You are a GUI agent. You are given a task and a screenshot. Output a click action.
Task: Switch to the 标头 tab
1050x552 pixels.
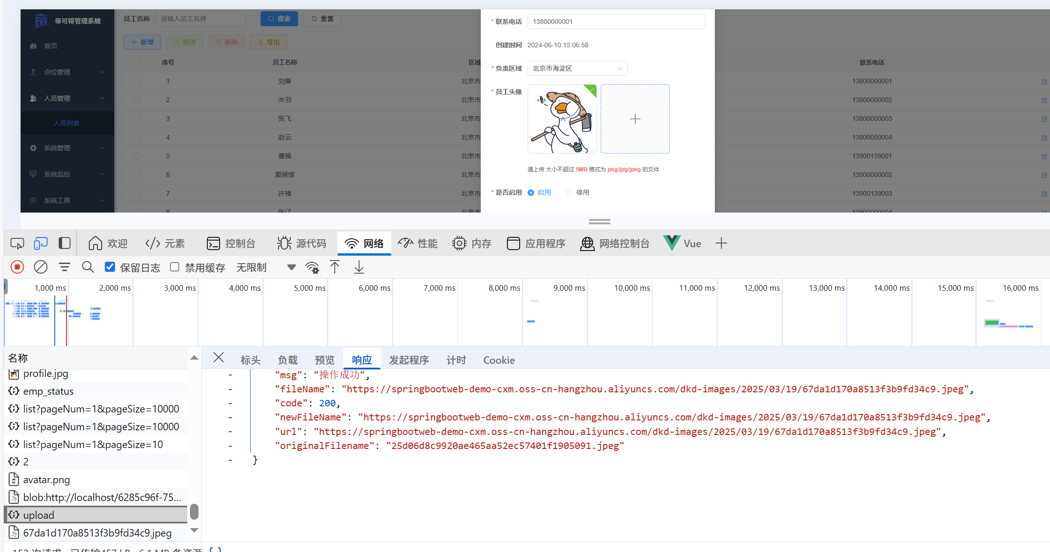(250, 360)
